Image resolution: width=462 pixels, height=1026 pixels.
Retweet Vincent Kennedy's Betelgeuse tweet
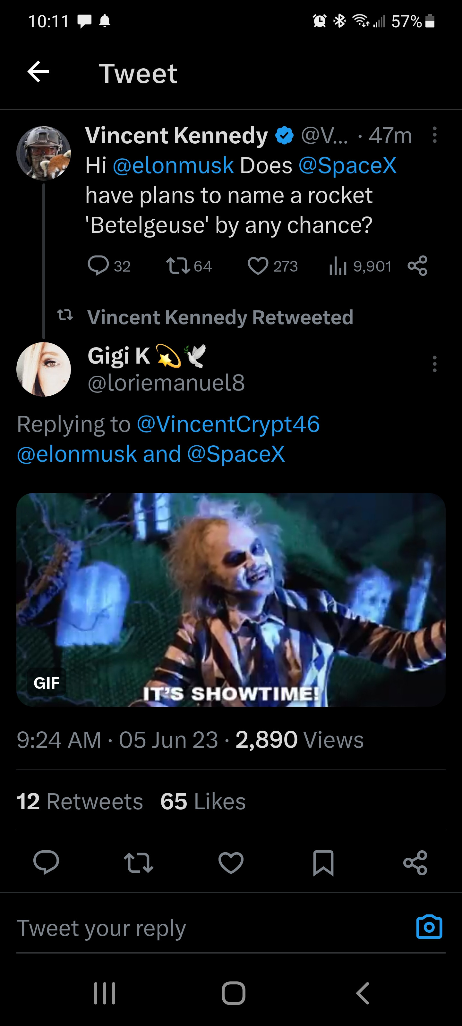(x=178, y=266)
